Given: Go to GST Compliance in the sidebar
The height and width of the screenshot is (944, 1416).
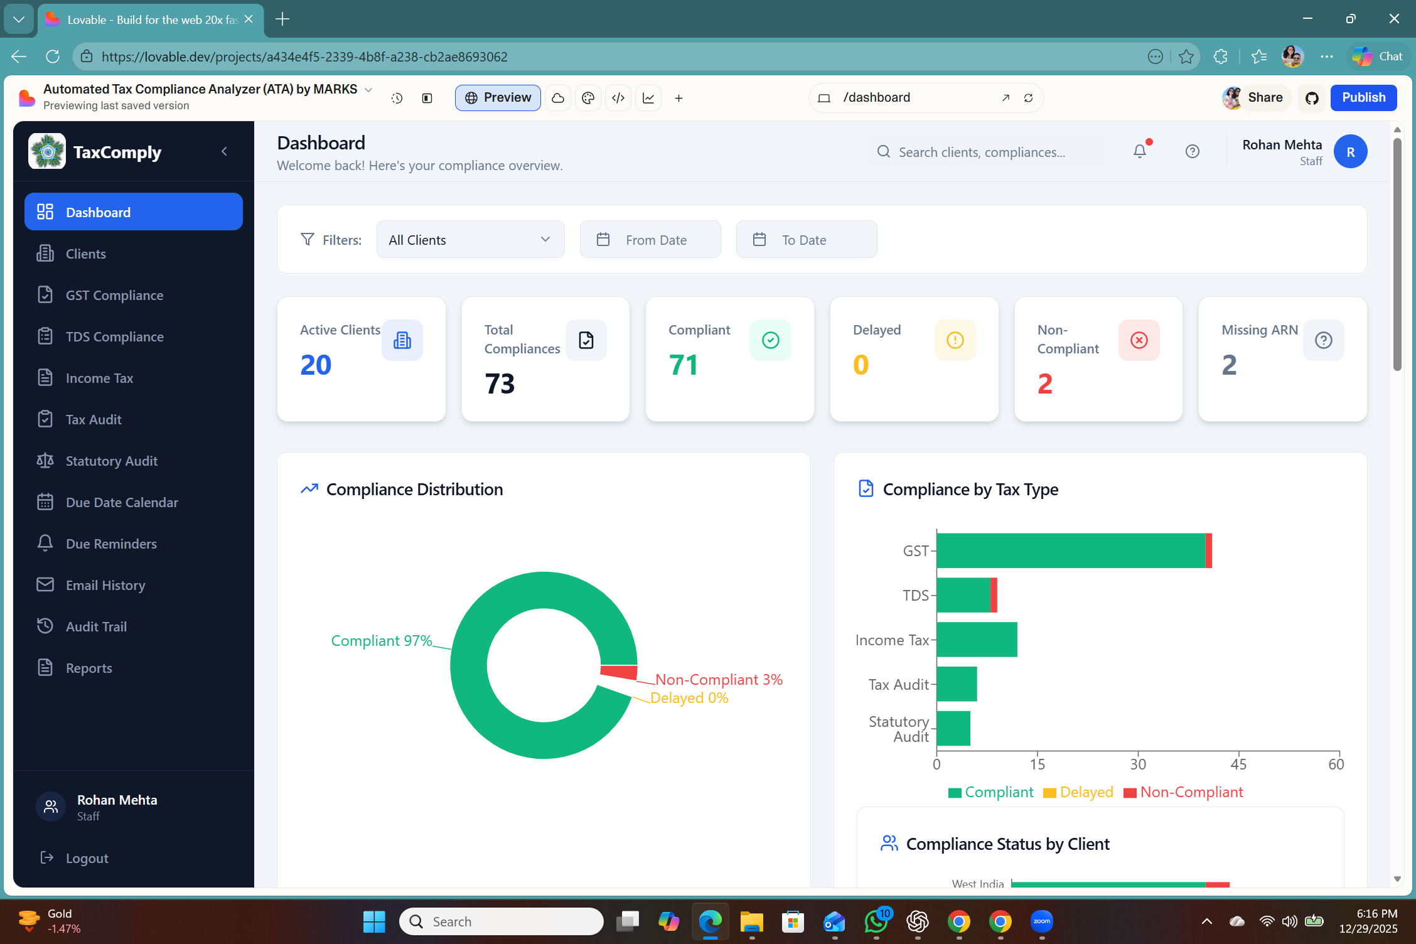Looking at the screenshot, I should 114,295.
